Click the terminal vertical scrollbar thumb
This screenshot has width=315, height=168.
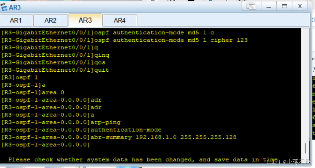(305, 148)
